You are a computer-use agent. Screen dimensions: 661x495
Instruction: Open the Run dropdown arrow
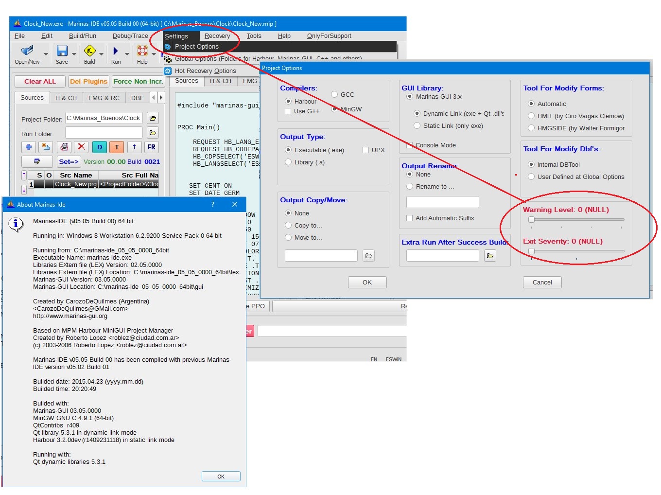(127, 54)
